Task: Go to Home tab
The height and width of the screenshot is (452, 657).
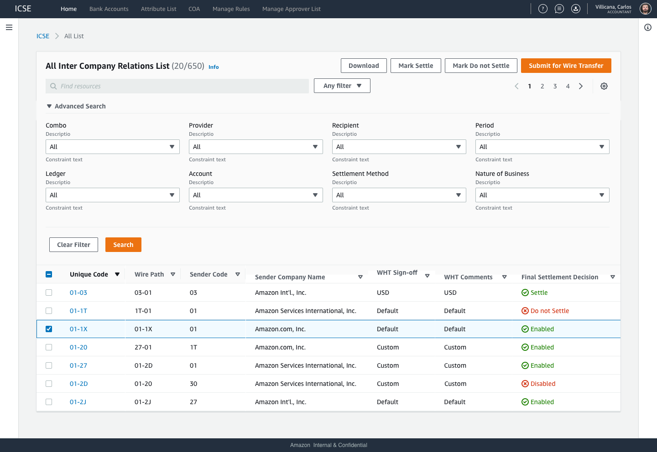Action: [69, 9]
